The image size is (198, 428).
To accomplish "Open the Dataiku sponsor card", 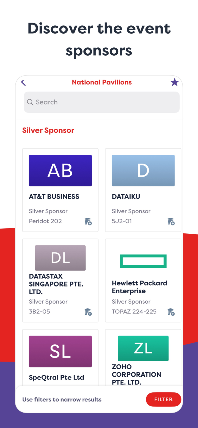I will click(x=143, y=190).
